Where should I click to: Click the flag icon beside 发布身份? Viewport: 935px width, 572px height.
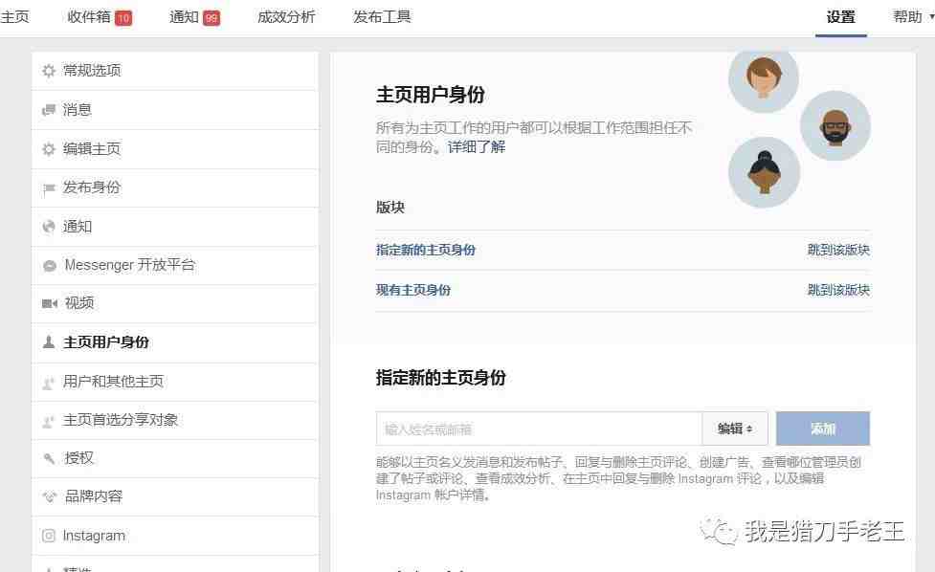coord(49,188)
